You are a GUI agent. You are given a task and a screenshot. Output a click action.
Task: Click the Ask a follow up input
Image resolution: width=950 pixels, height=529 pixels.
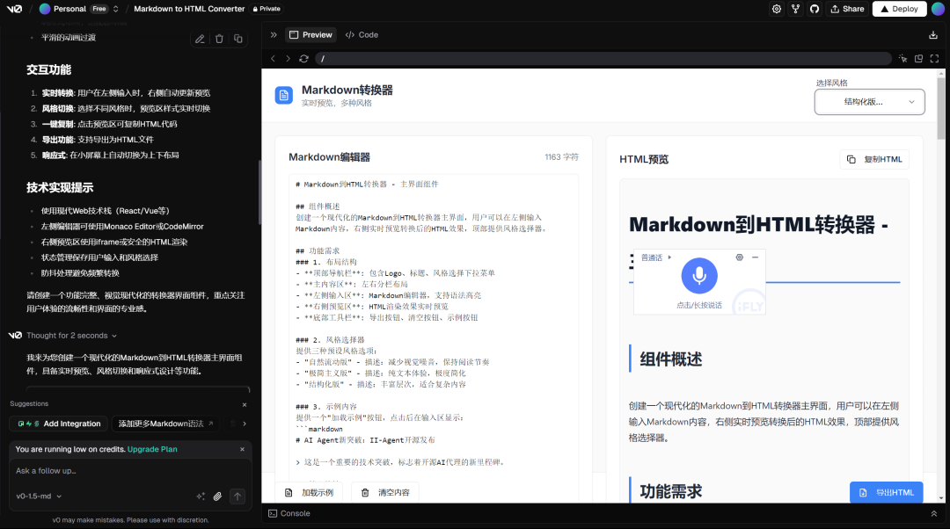click(130, 471)
